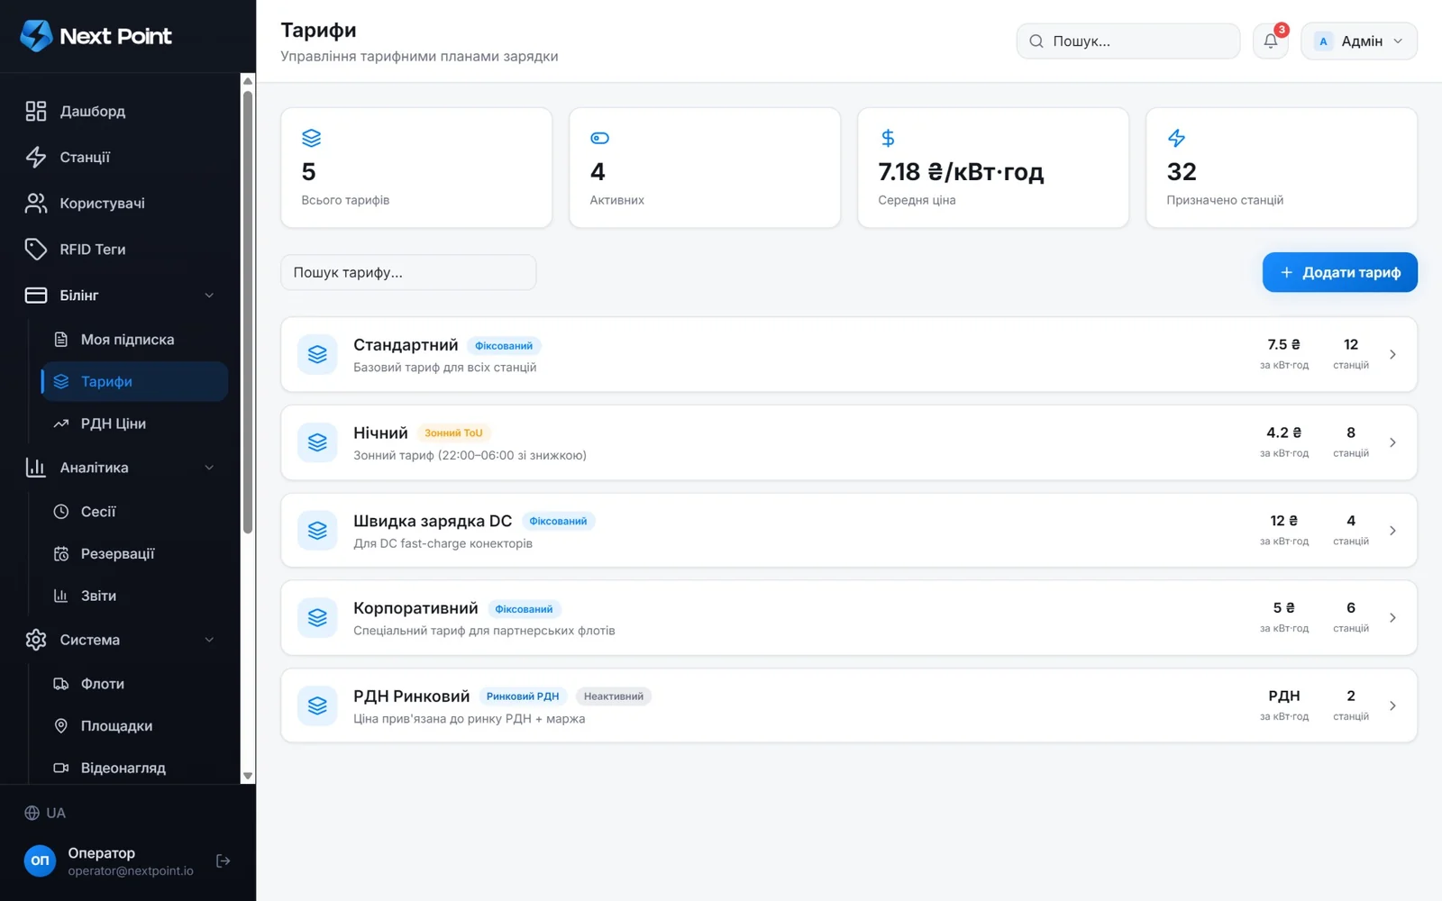Image resolution: width=1442 pixels, height=901 pixels.
Task: Click the 7.18 ₴/кВт·год average price value
Action: pos(961,171)
